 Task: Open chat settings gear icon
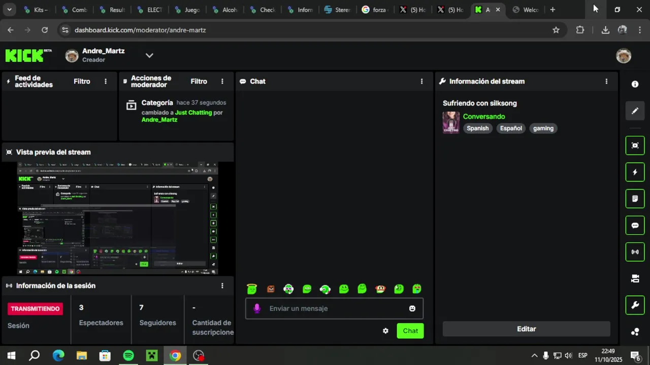tap(385, 331)
